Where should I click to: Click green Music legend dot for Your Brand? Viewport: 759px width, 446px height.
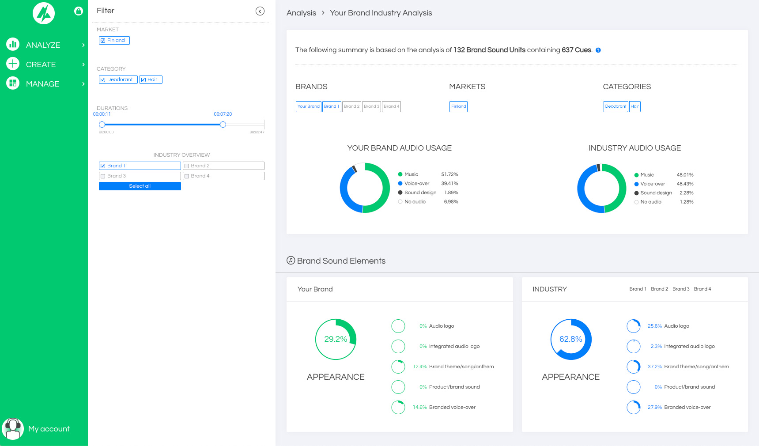400,174
